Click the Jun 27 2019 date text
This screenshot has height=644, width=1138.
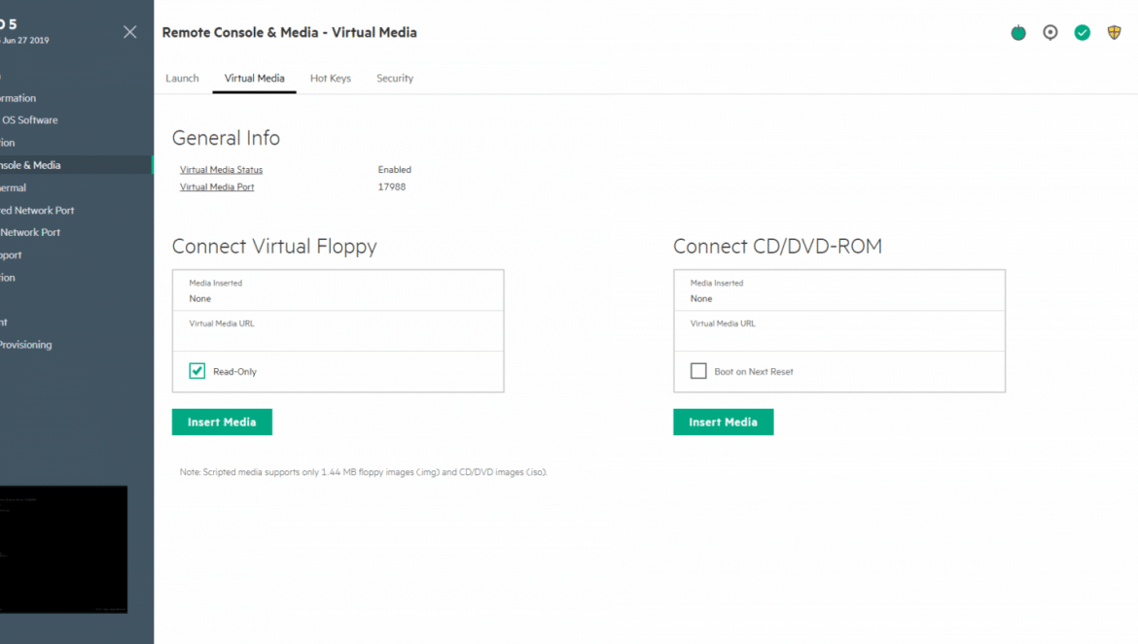pos(25,41)
